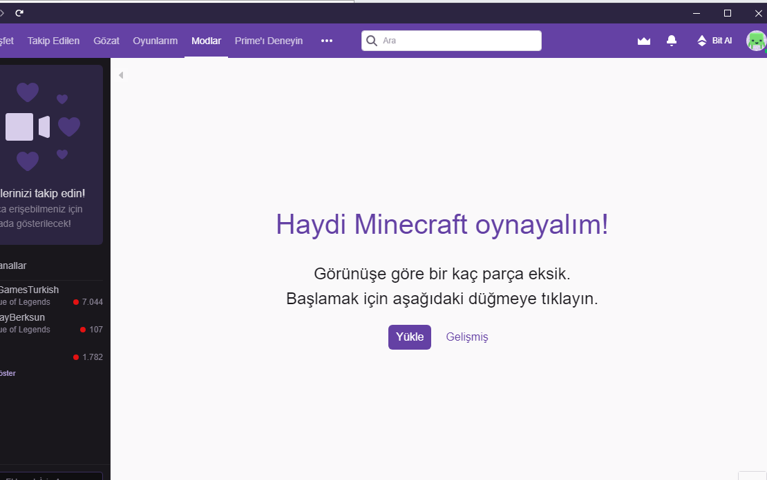Focus the Ara search field
This screenshot has height=480, width=767.
[451, 41]
